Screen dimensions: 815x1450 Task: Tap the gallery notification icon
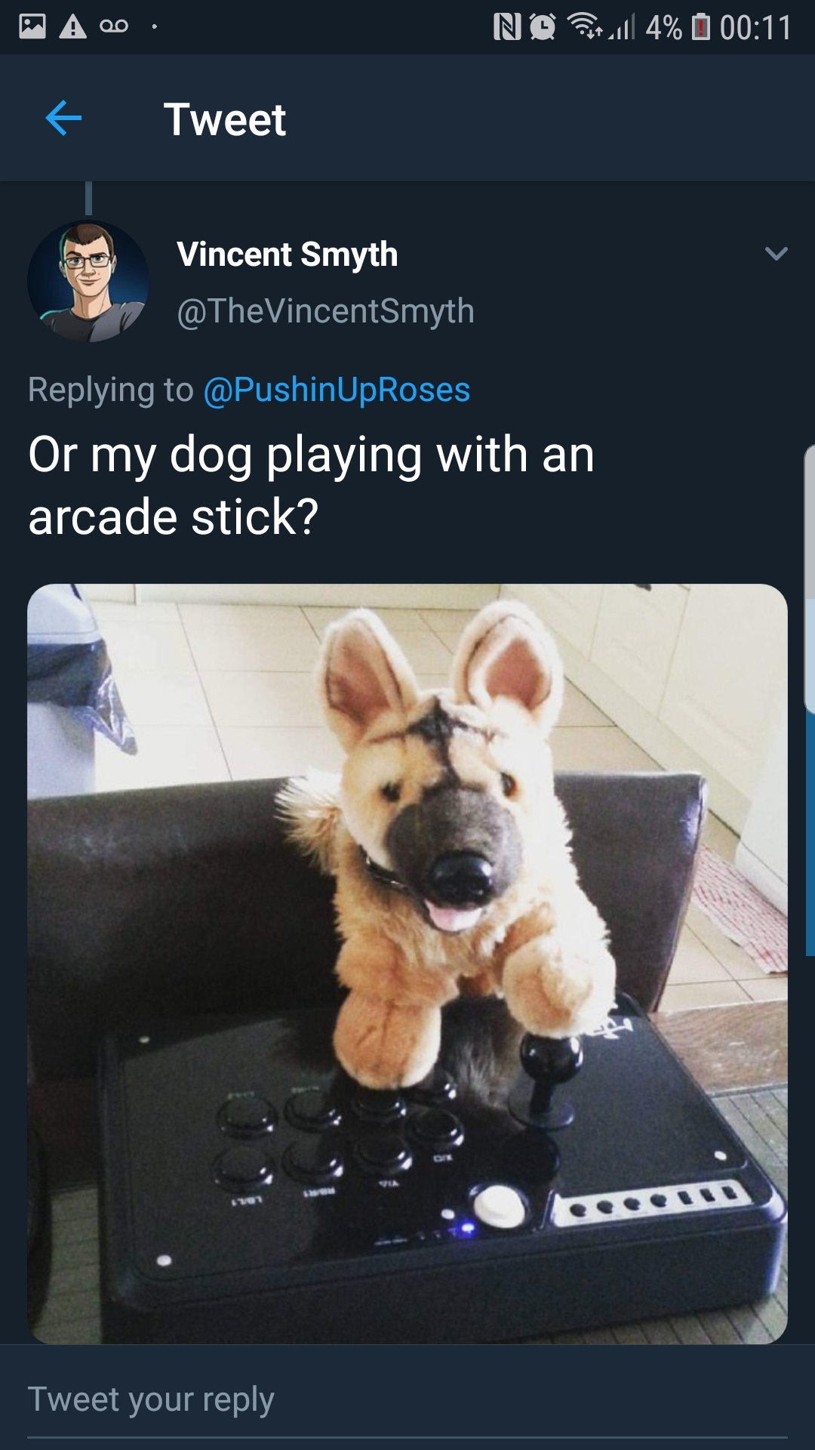(32, 26)
